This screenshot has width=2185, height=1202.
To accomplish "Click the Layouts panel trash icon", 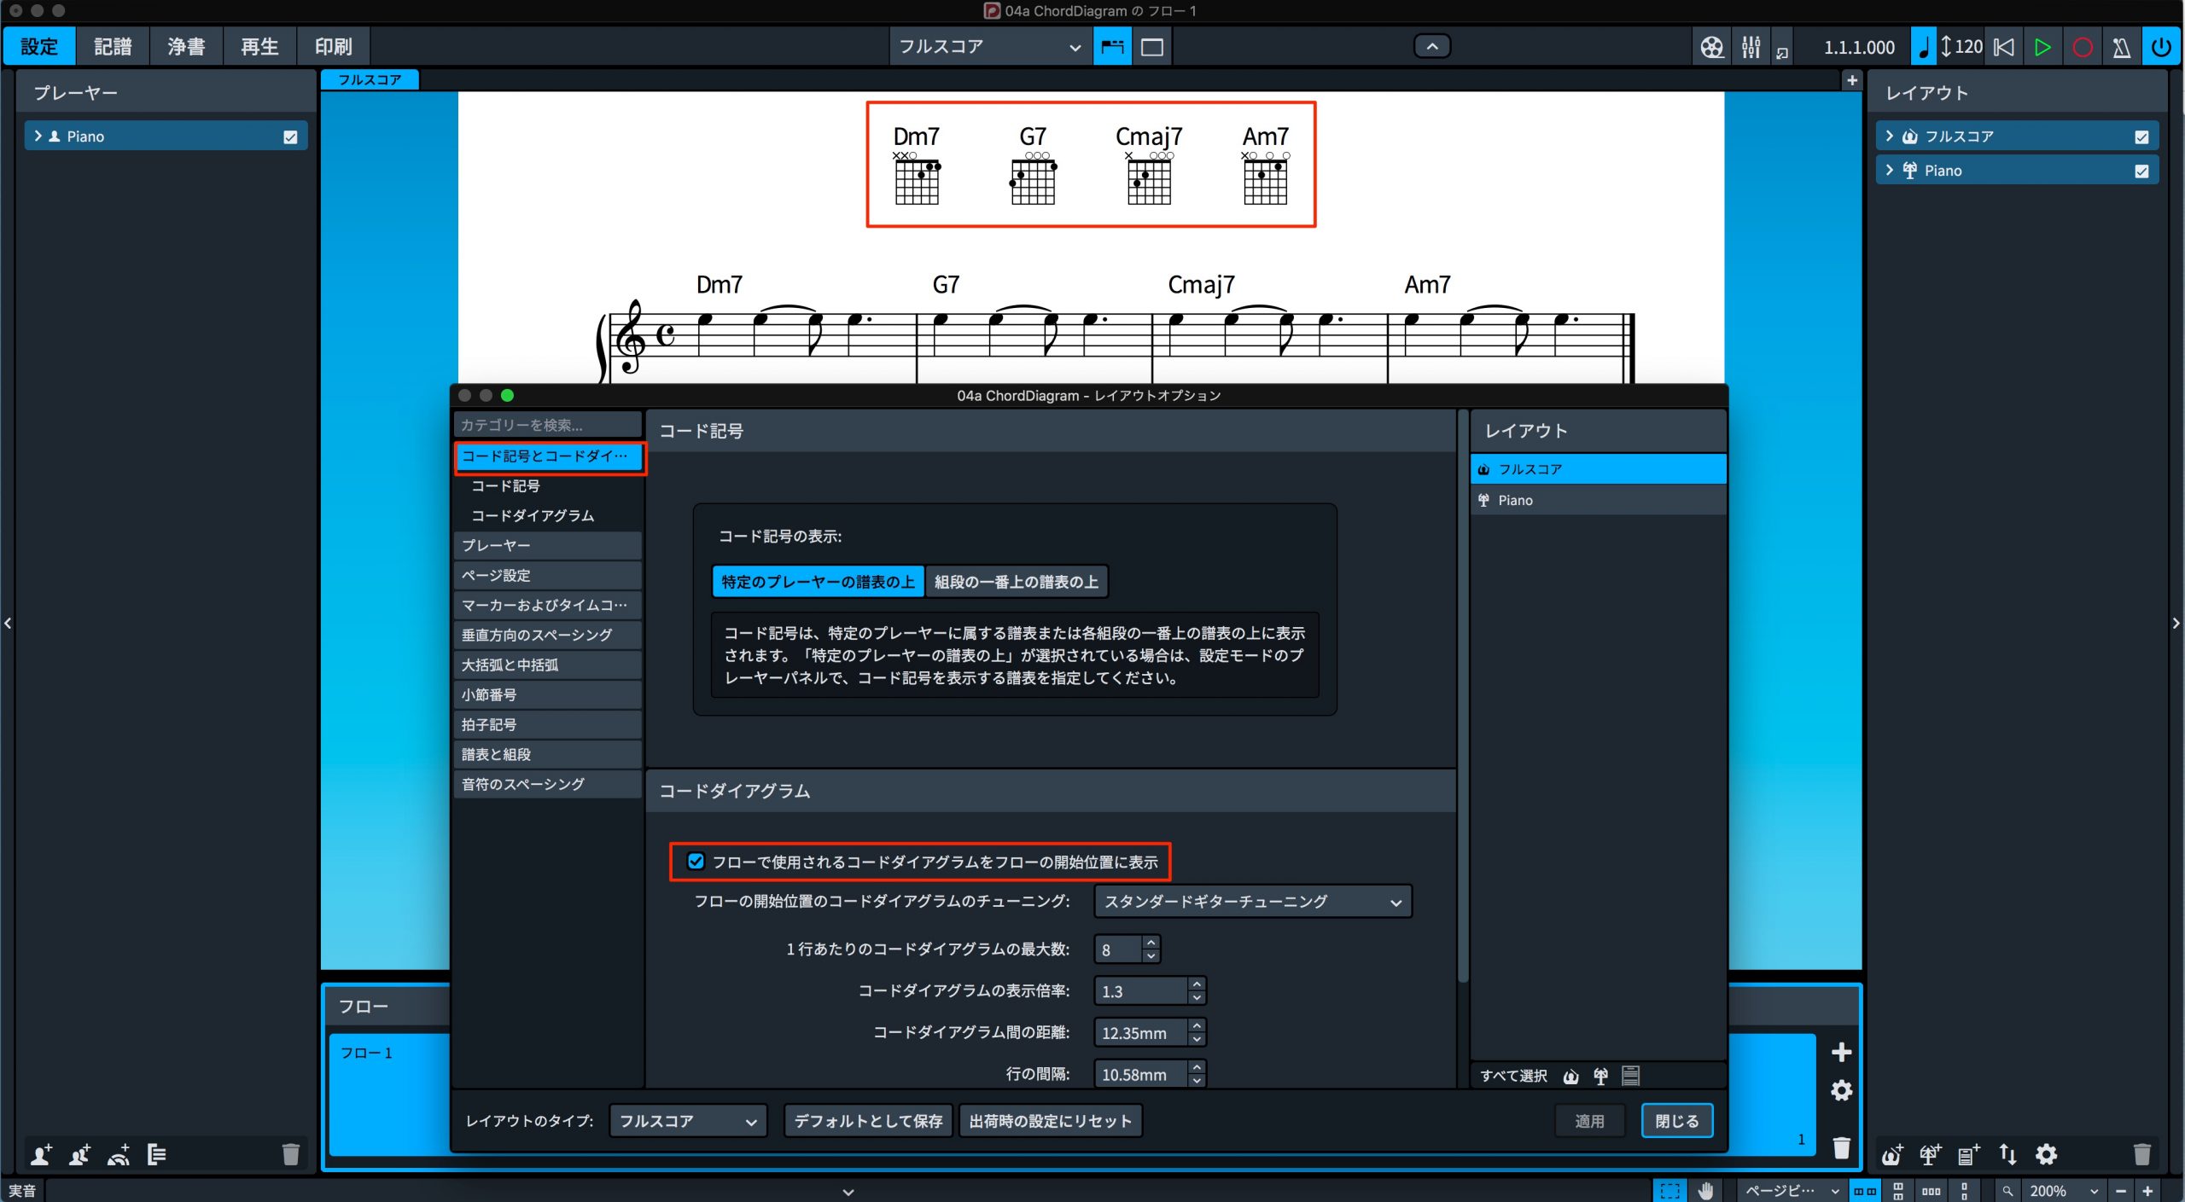I will (2141, 1154).
